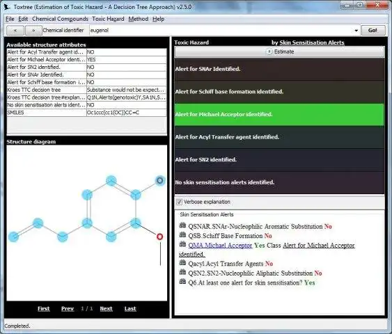Select the YES value for Michael Acceptor attribute
The image size is (392, 334).
(126, 59)
